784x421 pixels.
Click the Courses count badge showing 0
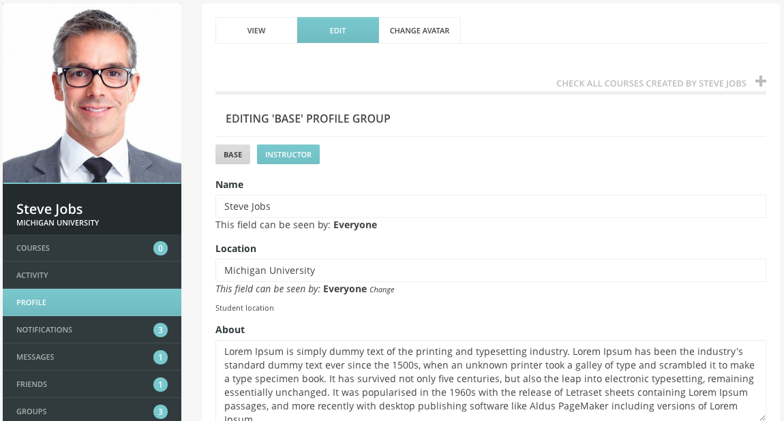pyautogui.click(x=160, y=248)
